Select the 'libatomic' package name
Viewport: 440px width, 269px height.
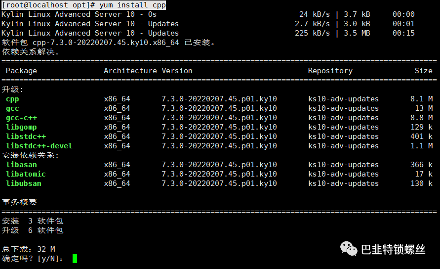click(x=26, y=174)
